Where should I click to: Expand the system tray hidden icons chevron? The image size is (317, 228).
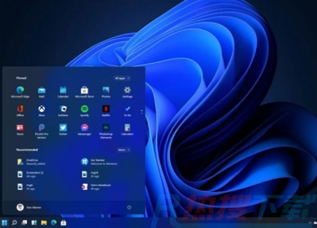pos(310,223)
